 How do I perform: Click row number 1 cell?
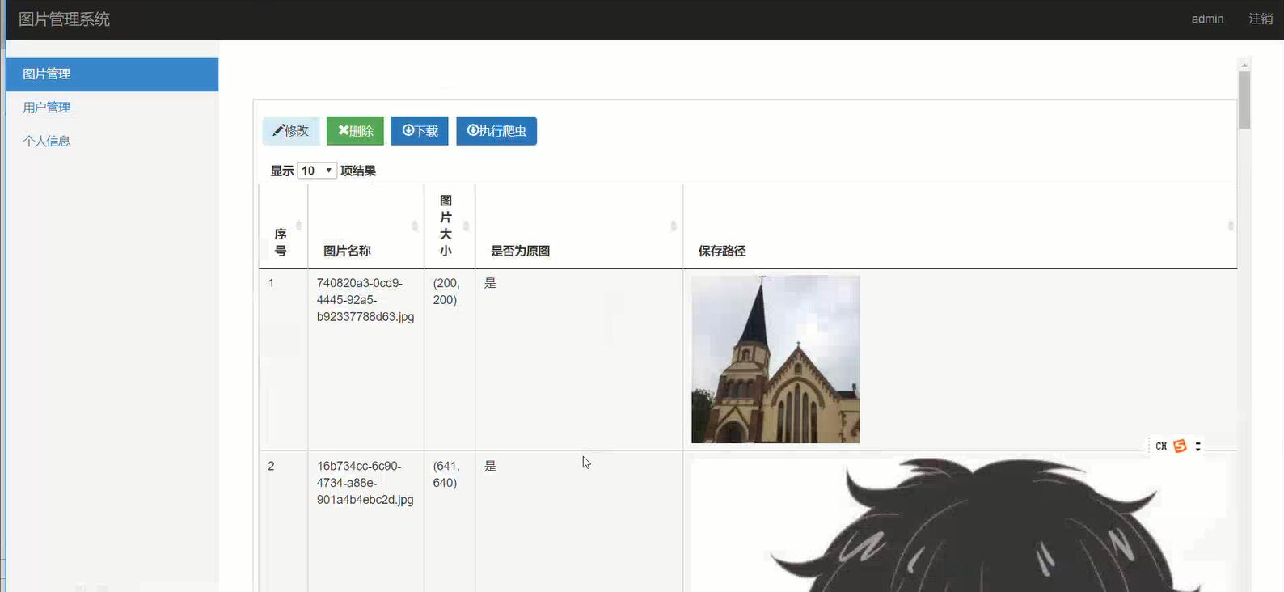(x=283, y=359)
